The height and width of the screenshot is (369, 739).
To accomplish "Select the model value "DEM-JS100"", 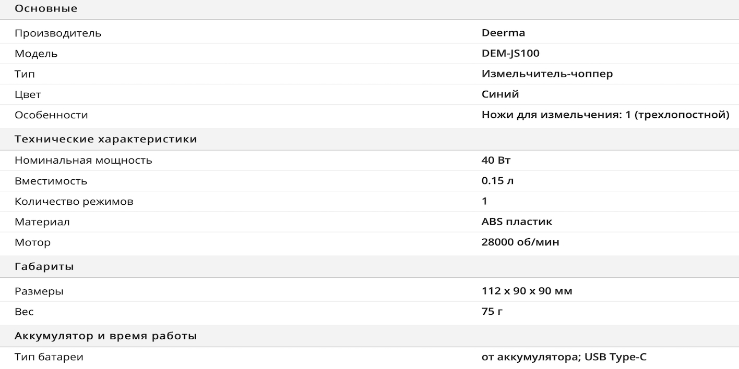I will click(510, 53).
